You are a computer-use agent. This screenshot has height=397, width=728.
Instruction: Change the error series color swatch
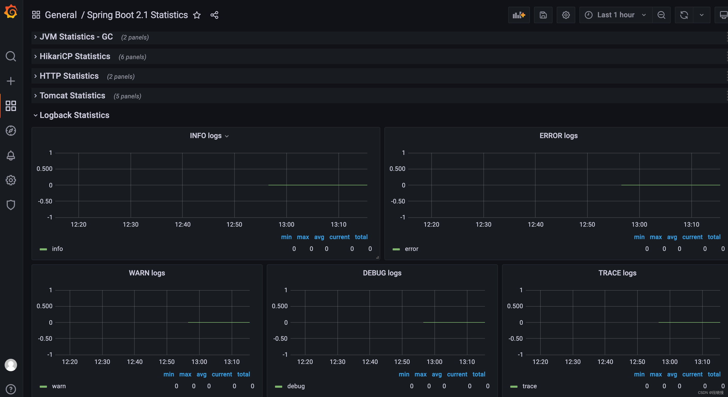pos(396,249)
